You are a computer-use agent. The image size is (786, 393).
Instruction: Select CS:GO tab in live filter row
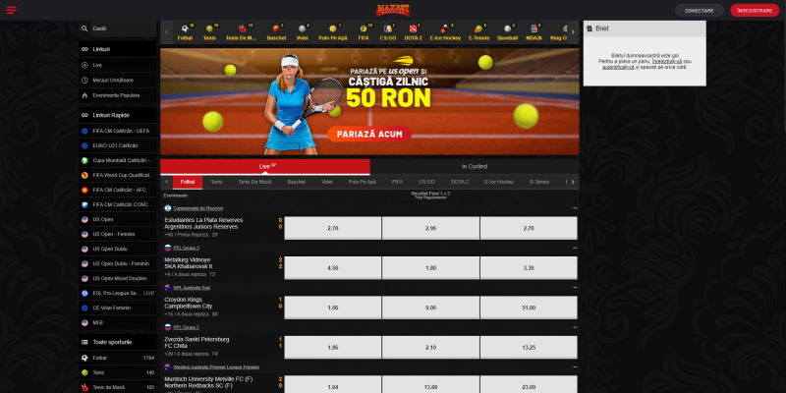(x=427, y=182)
